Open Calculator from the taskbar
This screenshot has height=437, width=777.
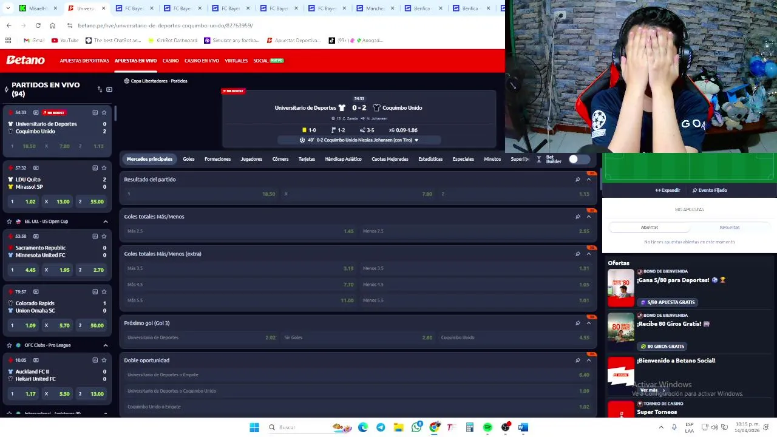point(470,427)
